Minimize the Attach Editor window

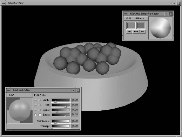(x=174, y=3)
